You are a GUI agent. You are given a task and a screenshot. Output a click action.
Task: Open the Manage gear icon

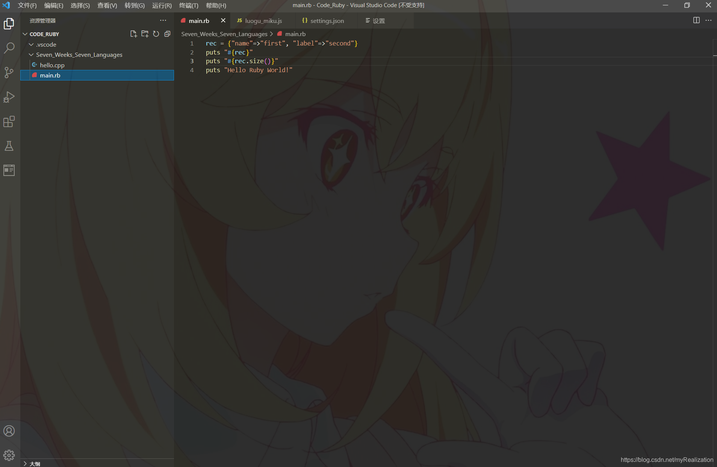(9, 455)
